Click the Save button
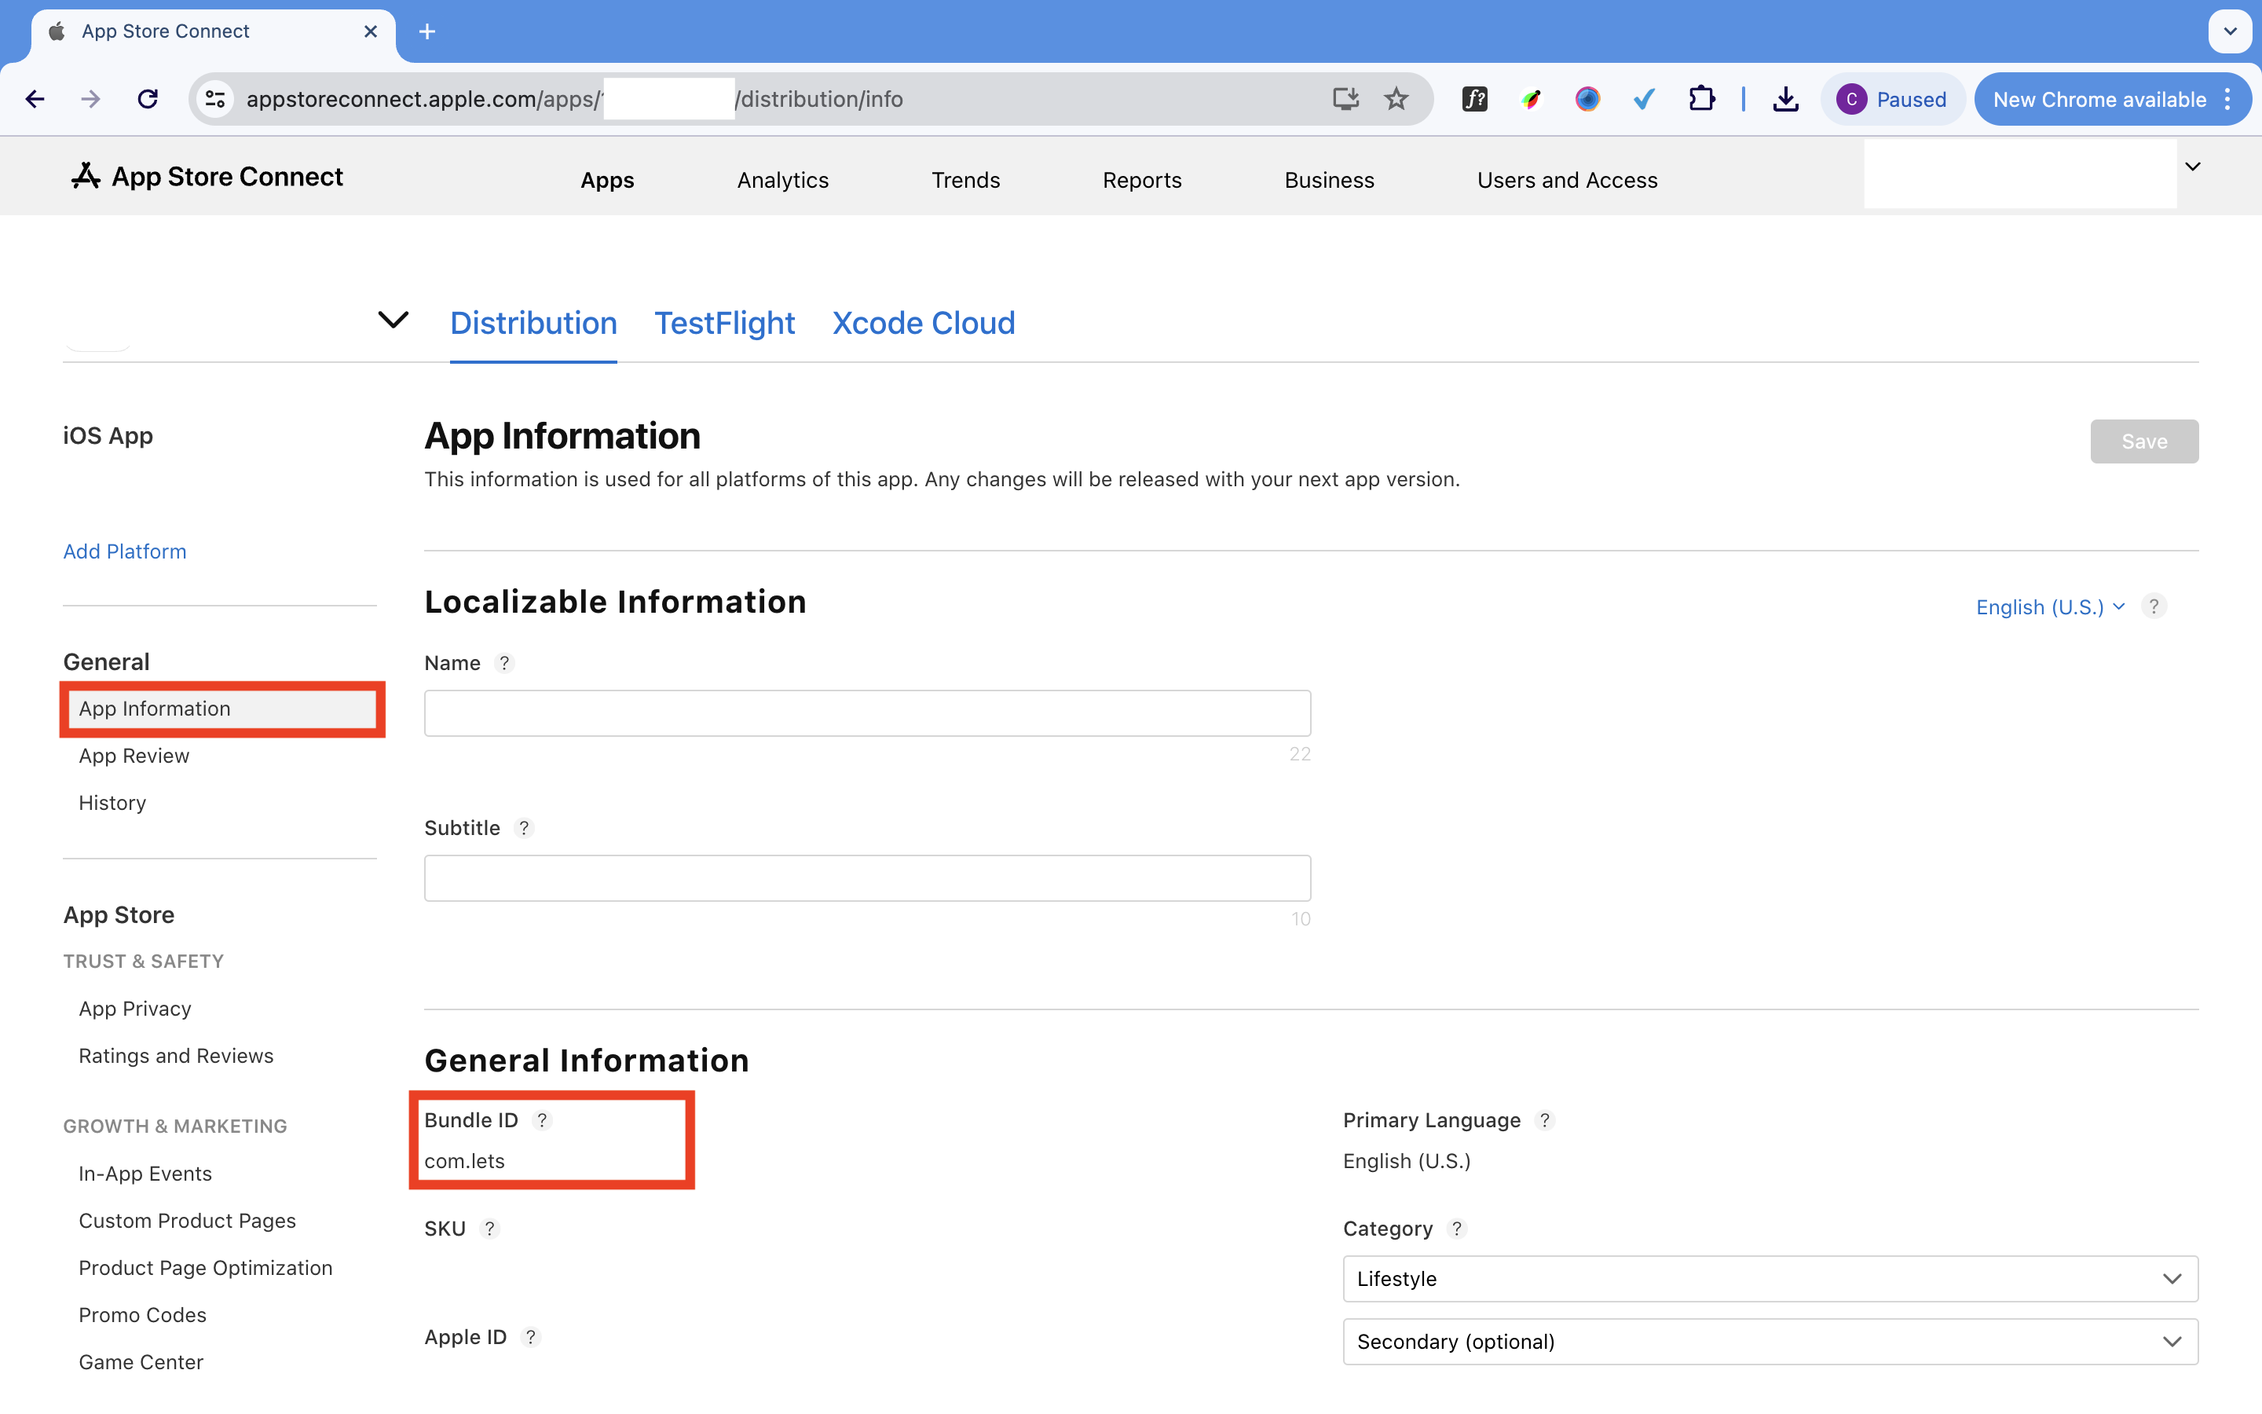2262x1414 pixels. [x=2144, y=441]
